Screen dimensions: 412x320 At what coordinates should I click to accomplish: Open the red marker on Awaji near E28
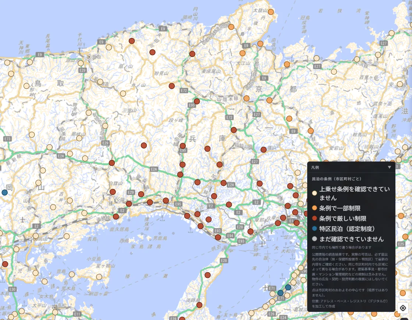[x=207, y=275]
